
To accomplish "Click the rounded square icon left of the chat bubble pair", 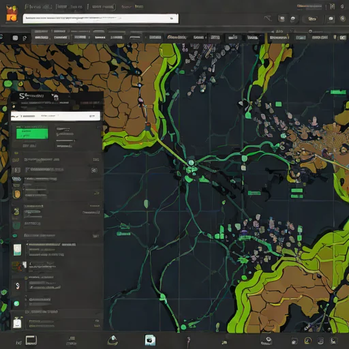I will click(282, 19).
